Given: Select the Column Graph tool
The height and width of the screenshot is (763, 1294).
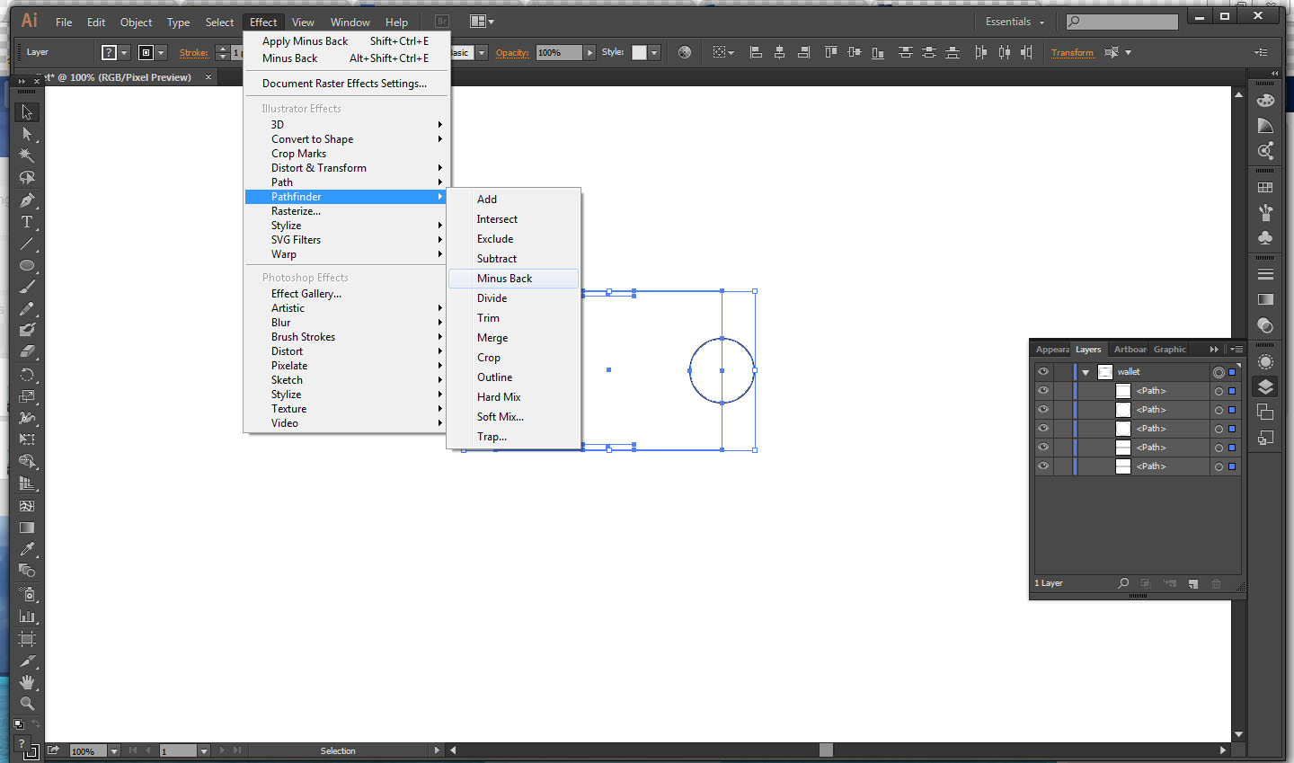Looking at the screenshot, I should tap(27, 617).
